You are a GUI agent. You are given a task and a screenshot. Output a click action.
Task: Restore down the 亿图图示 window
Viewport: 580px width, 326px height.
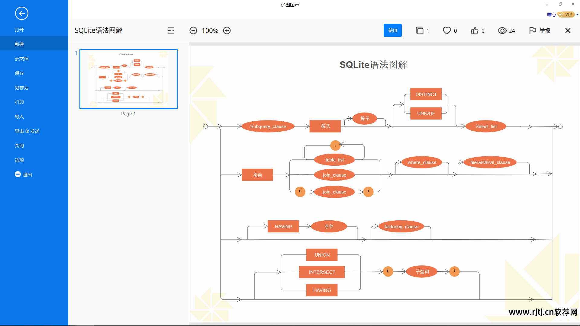(x=560, y=4)
